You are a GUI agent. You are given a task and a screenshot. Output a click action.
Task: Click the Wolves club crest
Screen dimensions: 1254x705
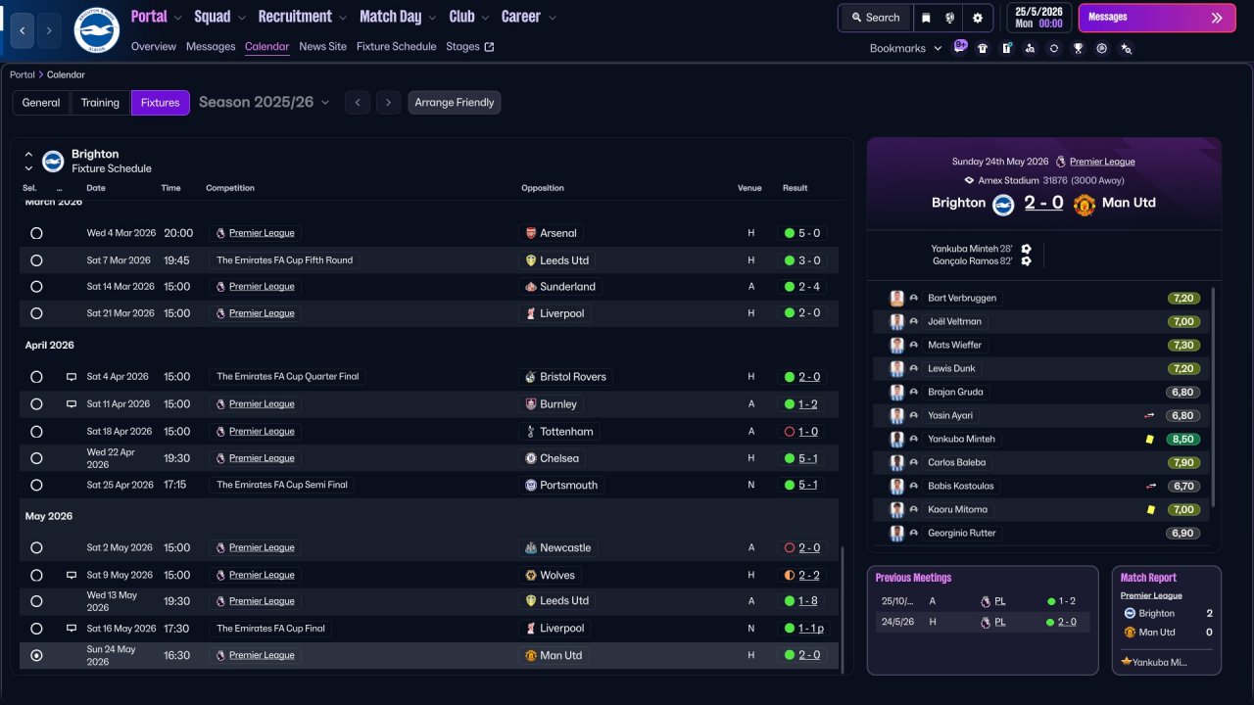point(531,575)
